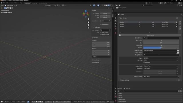Open the Help menu

(x=21, y=3)
